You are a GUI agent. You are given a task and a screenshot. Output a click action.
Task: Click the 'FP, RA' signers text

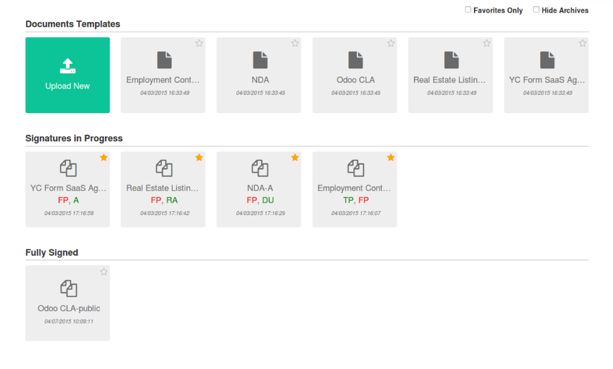[164, 200]
